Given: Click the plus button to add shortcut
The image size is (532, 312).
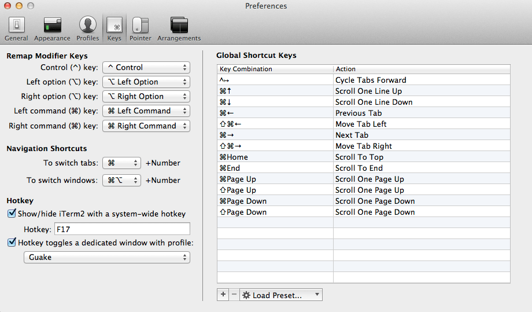Looking at the screenshot, I should click(223, 295).
